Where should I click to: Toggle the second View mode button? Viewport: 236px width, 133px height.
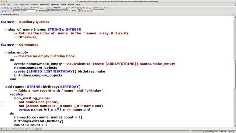pyautogui.click(x=82, y=11)
